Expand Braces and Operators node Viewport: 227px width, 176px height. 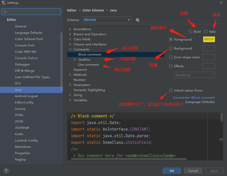click(70, 34)
